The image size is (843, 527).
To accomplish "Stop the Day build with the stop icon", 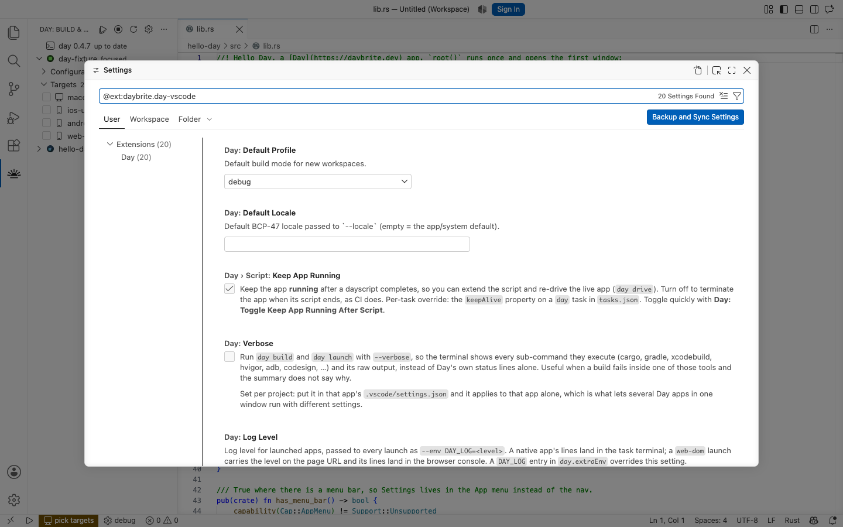I will 118,29.
